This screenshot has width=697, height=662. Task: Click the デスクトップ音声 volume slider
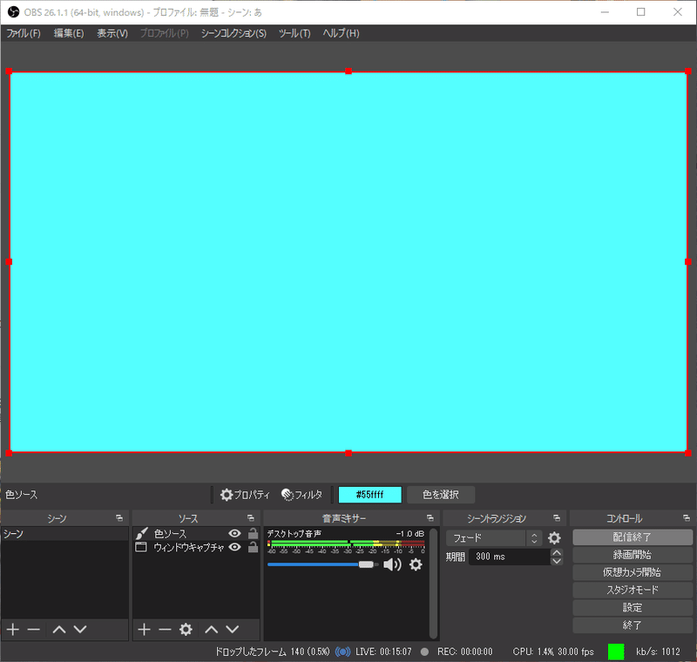(x=322, y=564)
